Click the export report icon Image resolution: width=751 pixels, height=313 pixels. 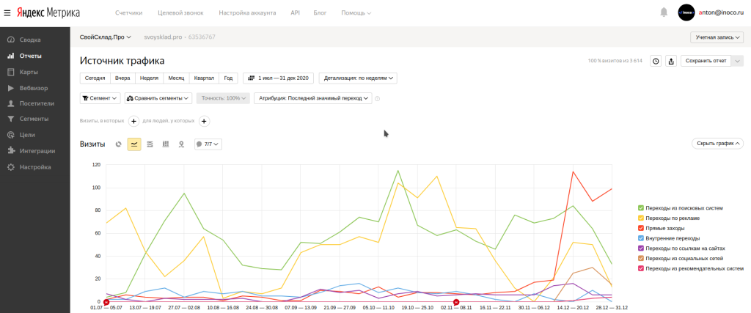(x=670, y=62)
